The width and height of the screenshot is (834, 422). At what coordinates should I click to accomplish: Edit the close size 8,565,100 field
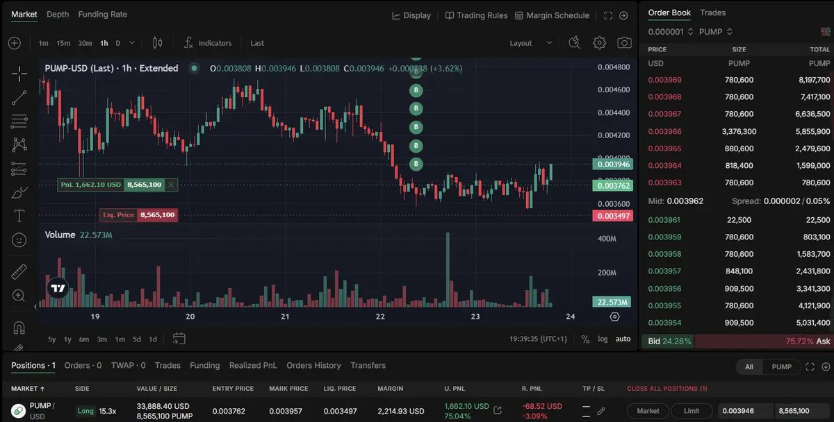point(801,411)
